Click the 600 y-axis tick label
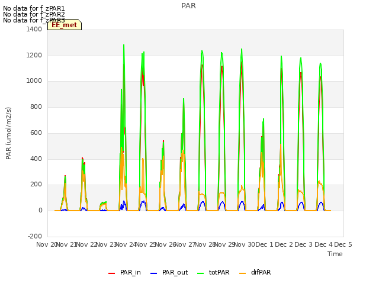379x284 pixels. (x=36, y=133)
